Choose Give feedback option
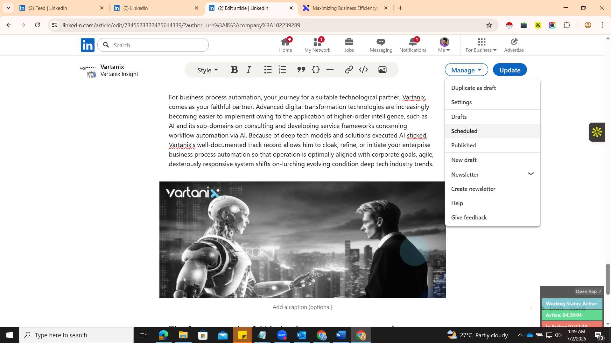Image resolution: width=611 pixels, height=343 pixels. pos(492,218)
